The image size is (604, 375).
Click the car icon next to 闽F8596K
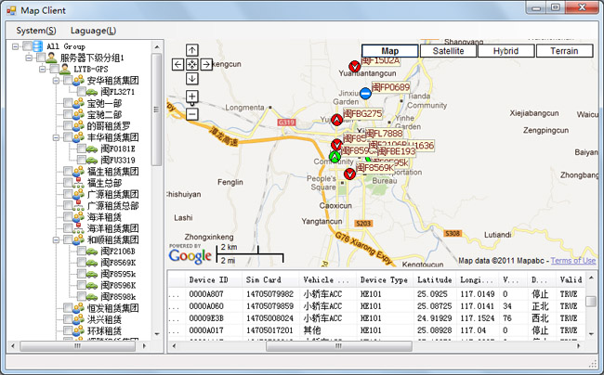click(92, 285)
